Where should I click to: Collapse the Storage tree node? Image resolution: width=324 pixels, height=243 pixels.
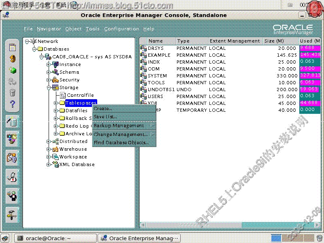49,87
